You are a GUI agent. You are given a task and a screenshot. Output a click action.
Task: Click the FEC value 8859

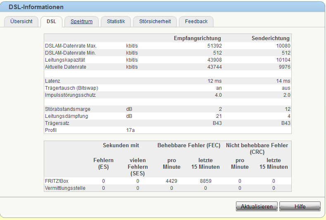[x=206, y=181]
